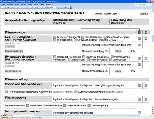The image size is (154, 119).
Task: Click the Word document icon in the title bar
Action: 1,2
